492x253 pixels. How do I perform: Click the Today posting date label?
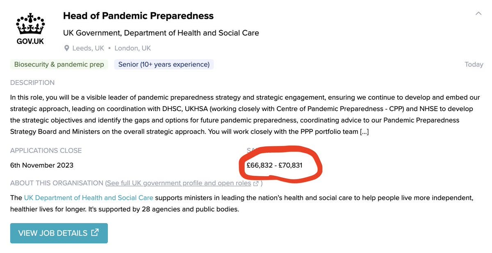click(x=474, y=65)
